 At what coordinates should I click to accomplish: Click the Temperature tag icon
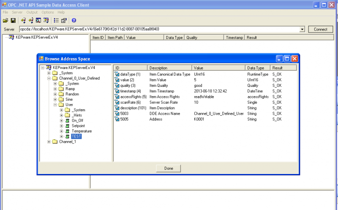click(68, 131)
